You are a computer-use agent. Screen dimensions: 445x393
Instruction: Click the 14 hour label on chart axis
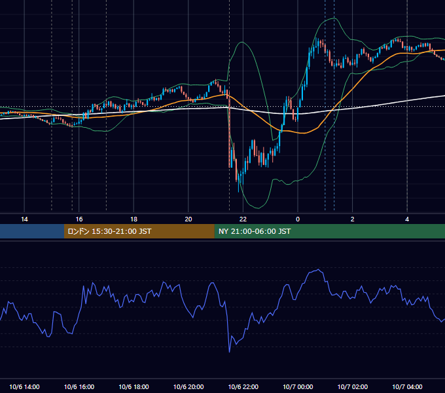(x=24, y=219)
